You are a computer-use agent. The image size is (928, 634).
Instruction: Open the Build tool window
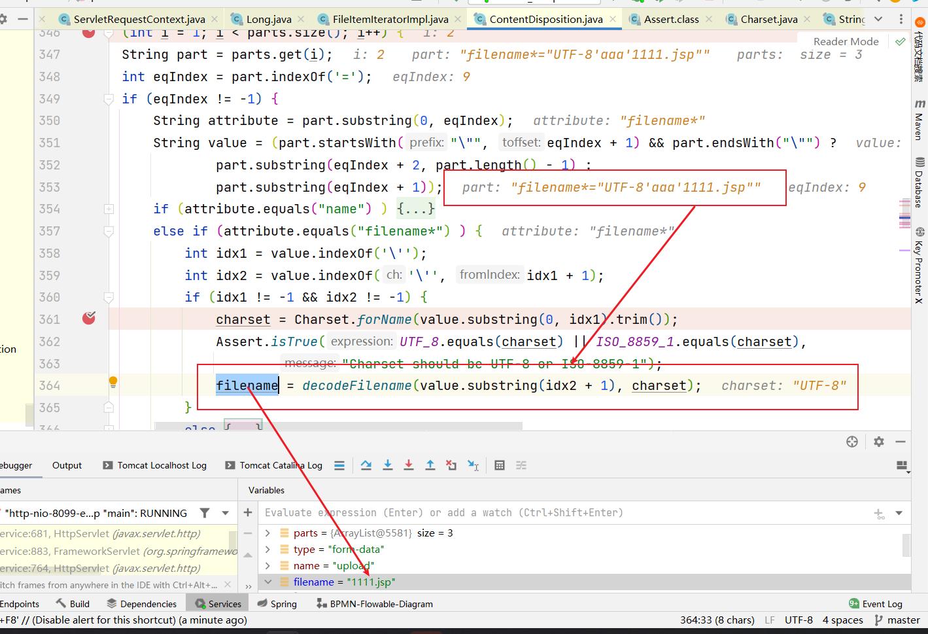click(x=73, y=604)
